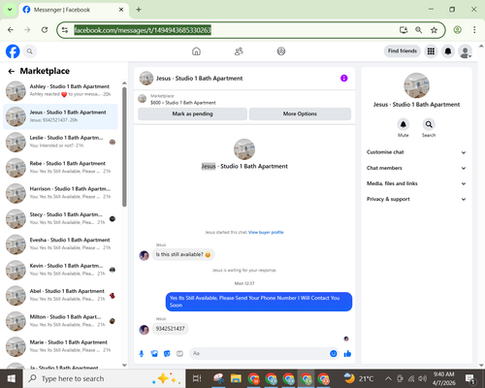Open the Chrome profile icon
485x388 pixels.
pos(457,30)
